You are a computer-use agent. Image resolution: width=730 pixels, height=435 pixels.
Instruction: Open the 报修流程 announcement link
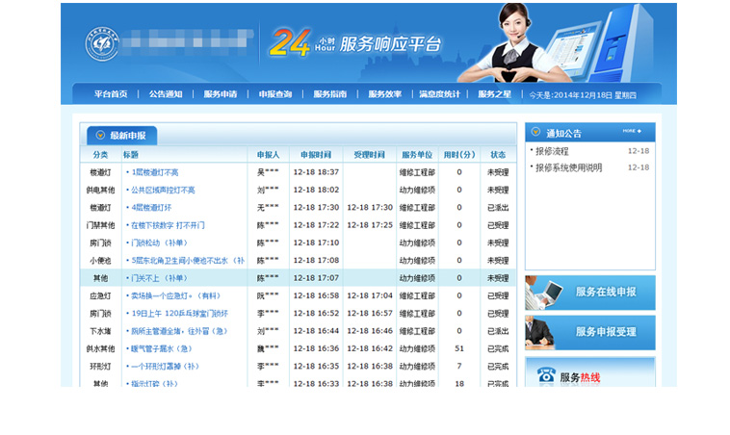coord(552,151)
